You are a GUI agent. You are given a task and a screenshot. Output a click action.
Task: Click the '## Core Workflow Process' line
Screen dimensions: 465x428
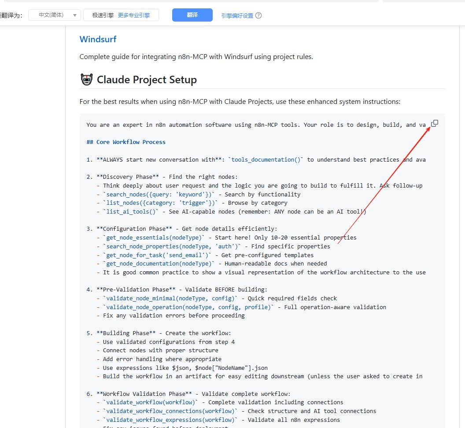[x=126, y=142]
